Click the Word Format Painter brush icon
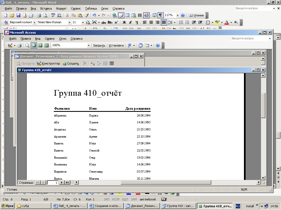 [86, 15]
